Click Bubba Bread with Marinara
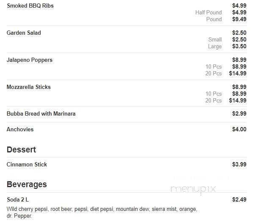 click(41, 113)
